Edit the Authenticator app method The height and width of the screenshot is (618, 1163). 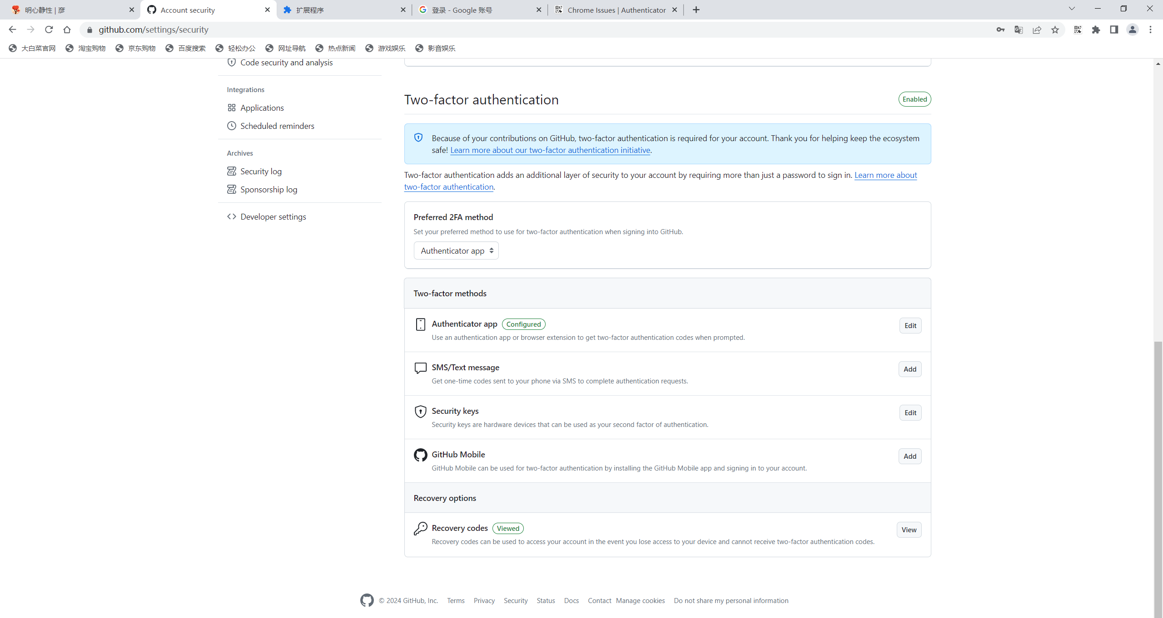(910, 325)
